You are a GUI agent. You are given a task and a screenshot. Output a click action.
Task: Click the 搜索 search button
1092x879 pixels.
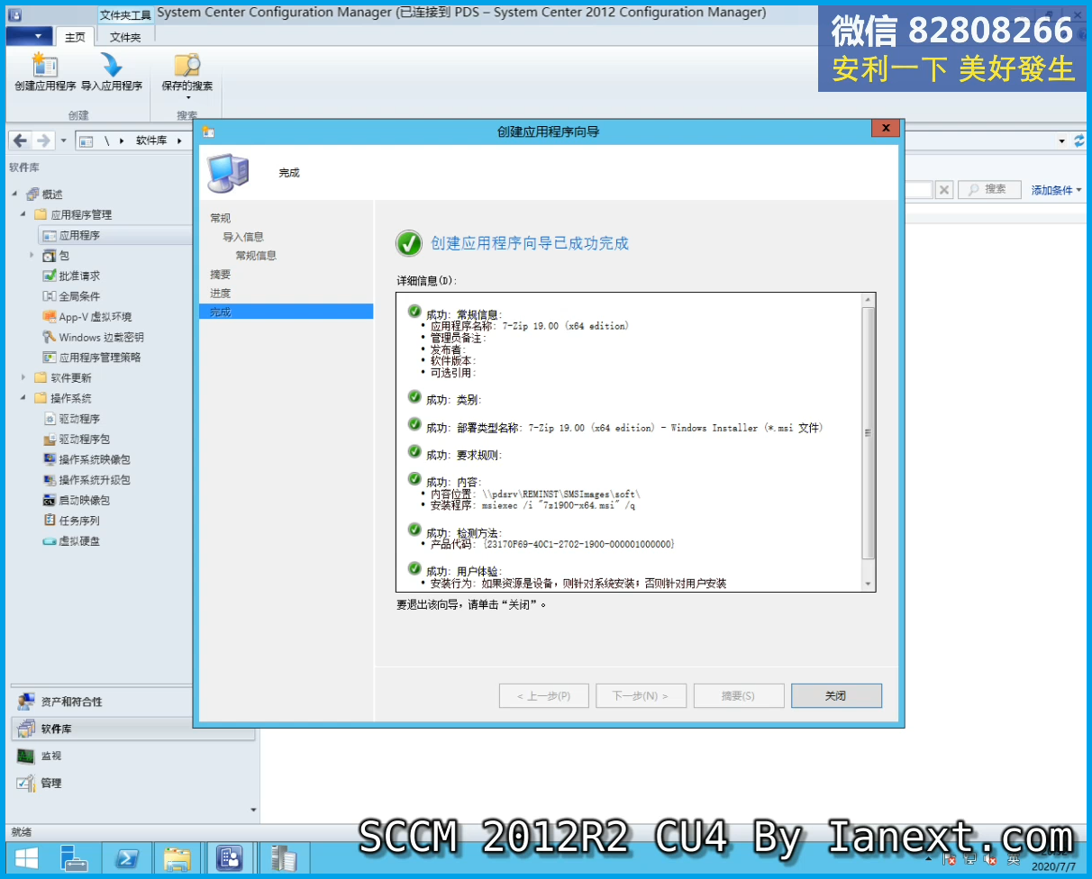pyautogui.click(x=988, y=189)
